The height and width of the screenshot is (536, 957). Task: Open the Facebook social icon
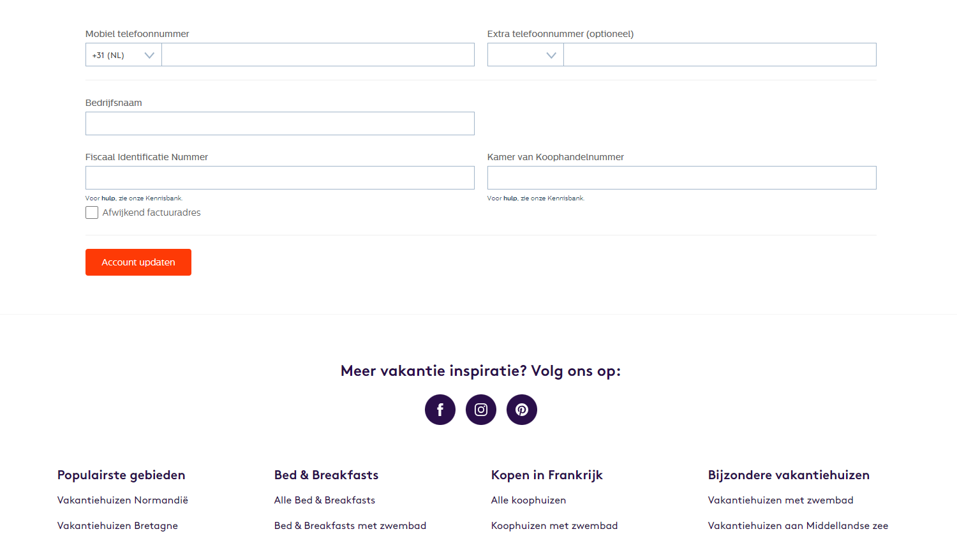pyautogui.click(x=440, y=410)
